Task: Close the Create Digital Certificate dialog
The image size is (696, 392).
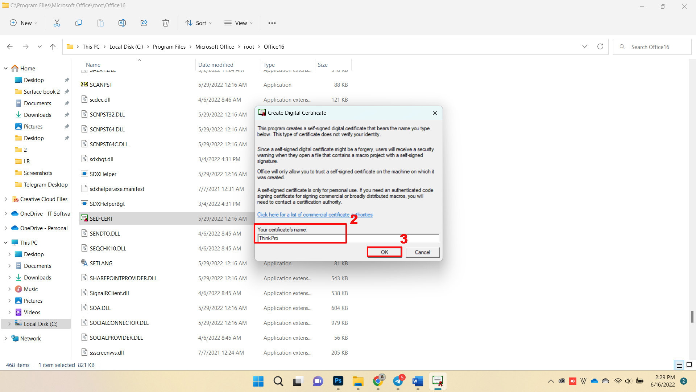Action: coord(435,113)
